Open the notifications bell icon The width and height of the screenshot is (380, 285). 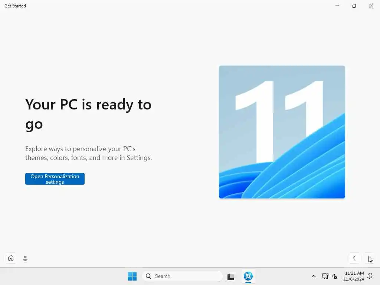[370, 276]
